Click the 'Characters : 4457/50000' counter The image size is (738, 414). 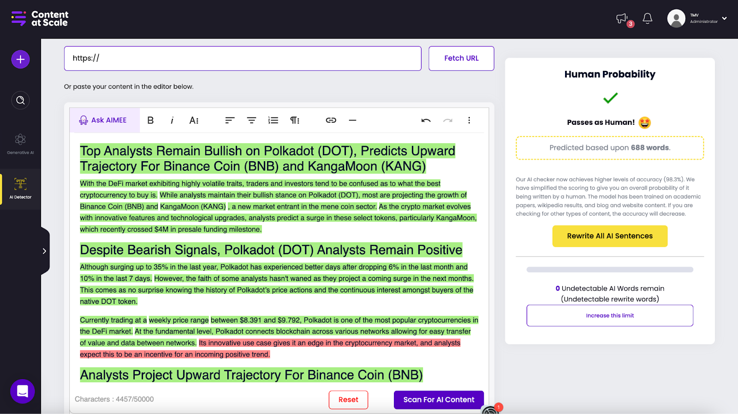[114, 399]
